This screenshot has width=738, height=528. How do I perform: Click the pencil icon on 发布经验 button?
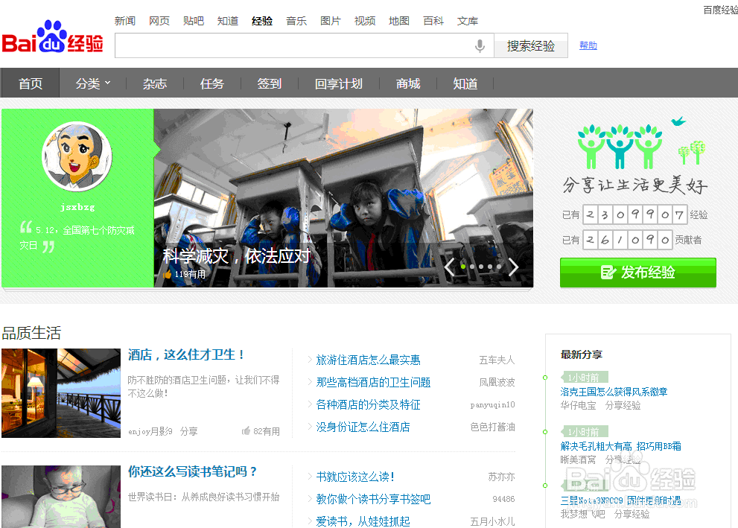tap(607, 272)
